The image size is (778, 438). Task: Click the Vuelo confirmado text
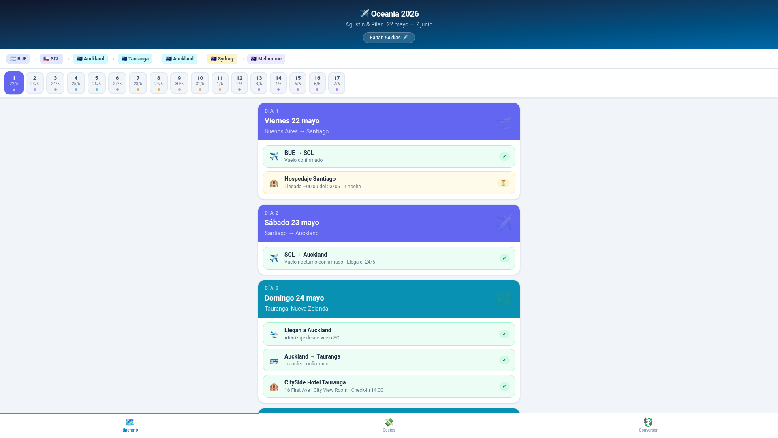pos(304,160)
